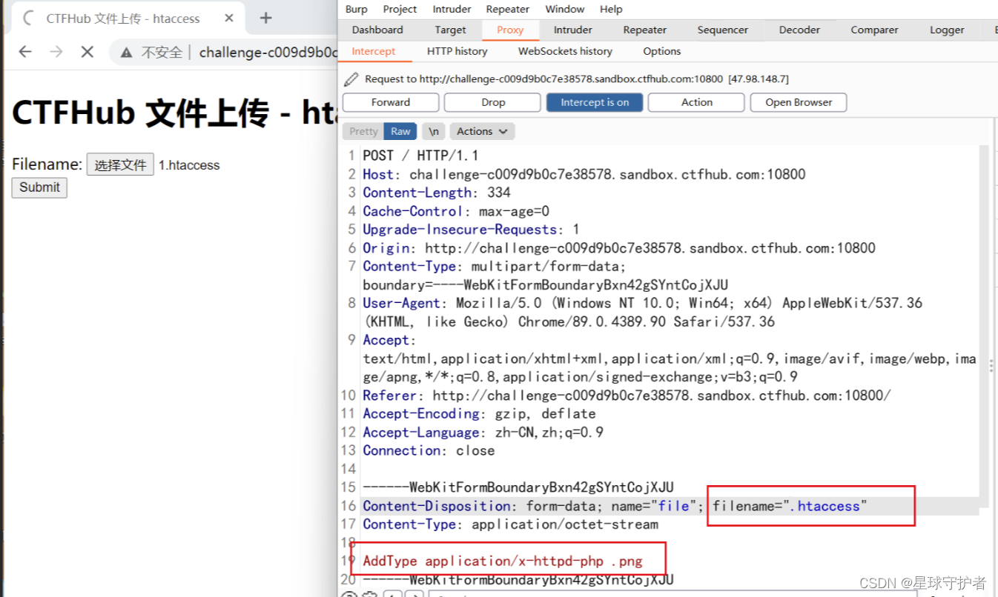Click the Origin header line

[618, 248]
